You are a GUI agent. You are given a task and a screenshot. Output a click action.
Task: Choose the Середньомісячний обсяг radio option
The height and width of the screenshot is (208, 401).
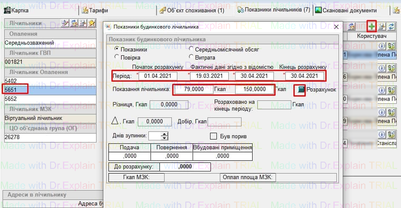(x=191, y=49)
